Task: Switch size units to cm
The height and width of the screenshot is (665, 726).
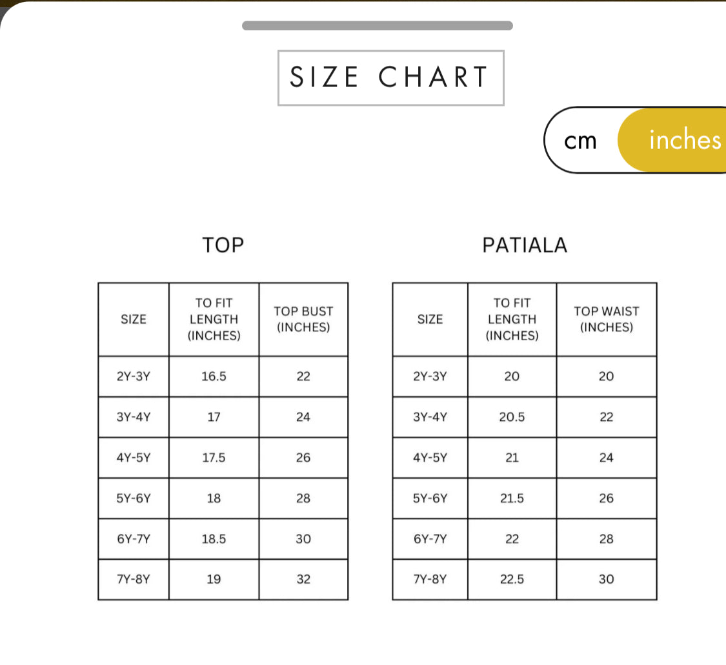Action: pyautogui.click(x=581, y=141)
